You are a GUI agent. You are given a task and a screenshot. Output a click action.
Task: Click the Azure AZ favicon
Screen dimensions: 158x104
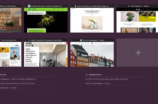tap(29, 40)
